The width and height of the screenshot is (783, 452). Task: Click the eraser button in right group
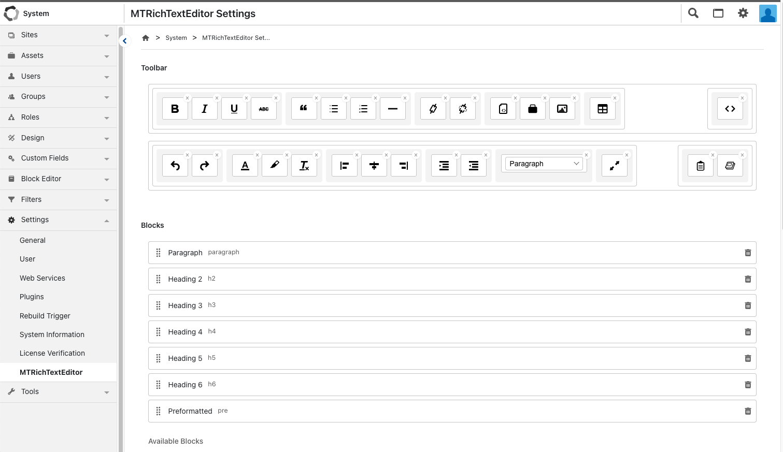[730, 166]
